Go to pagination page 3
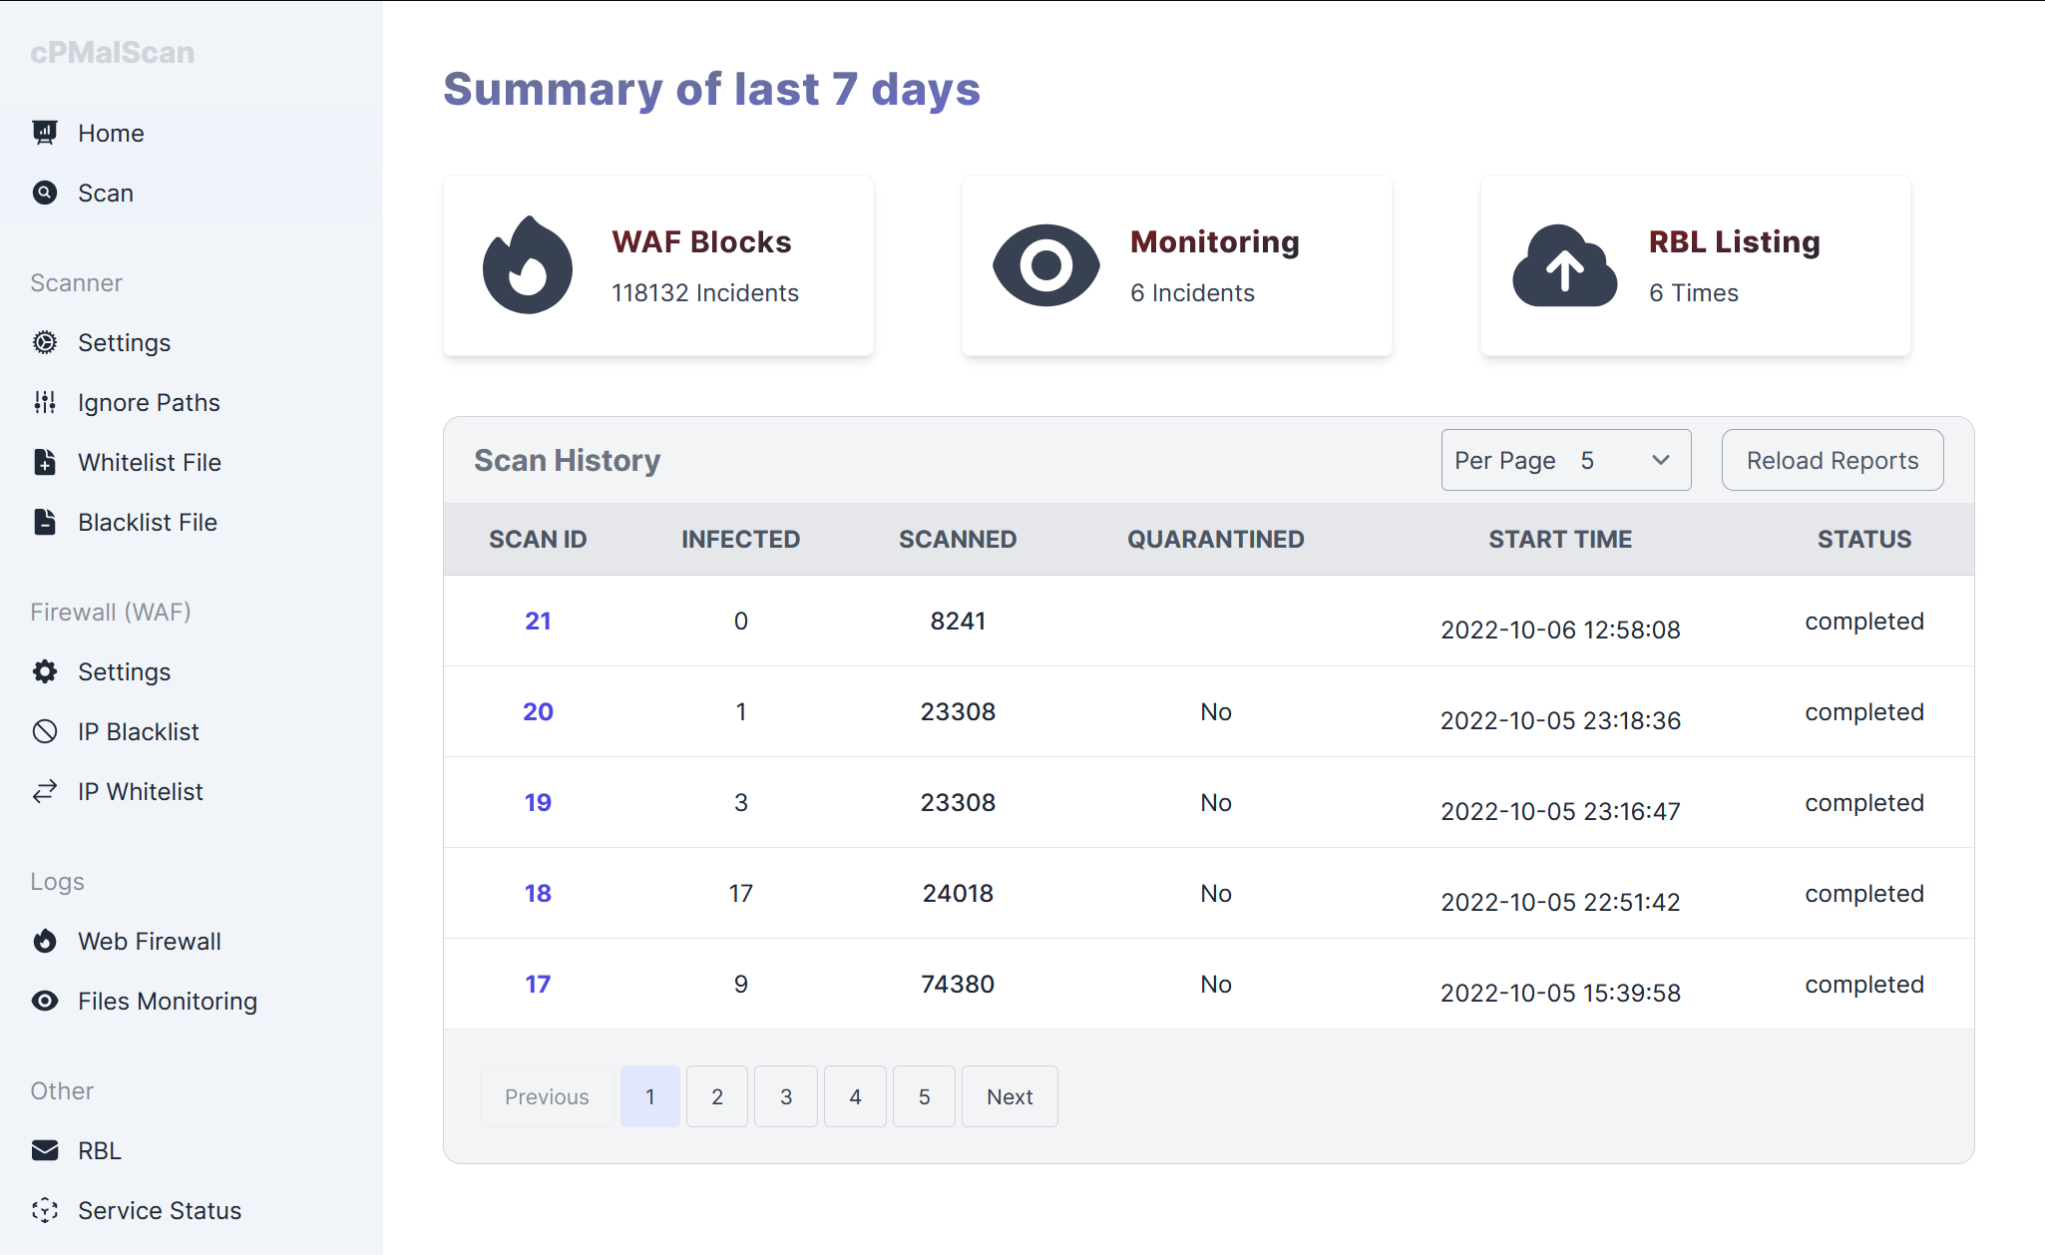 coord(786,1096)
